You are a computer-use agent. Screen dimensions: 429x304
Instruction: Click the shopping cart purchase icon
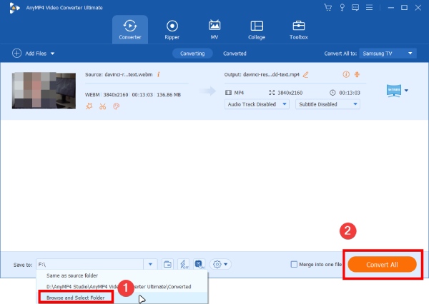click(327, 7)
